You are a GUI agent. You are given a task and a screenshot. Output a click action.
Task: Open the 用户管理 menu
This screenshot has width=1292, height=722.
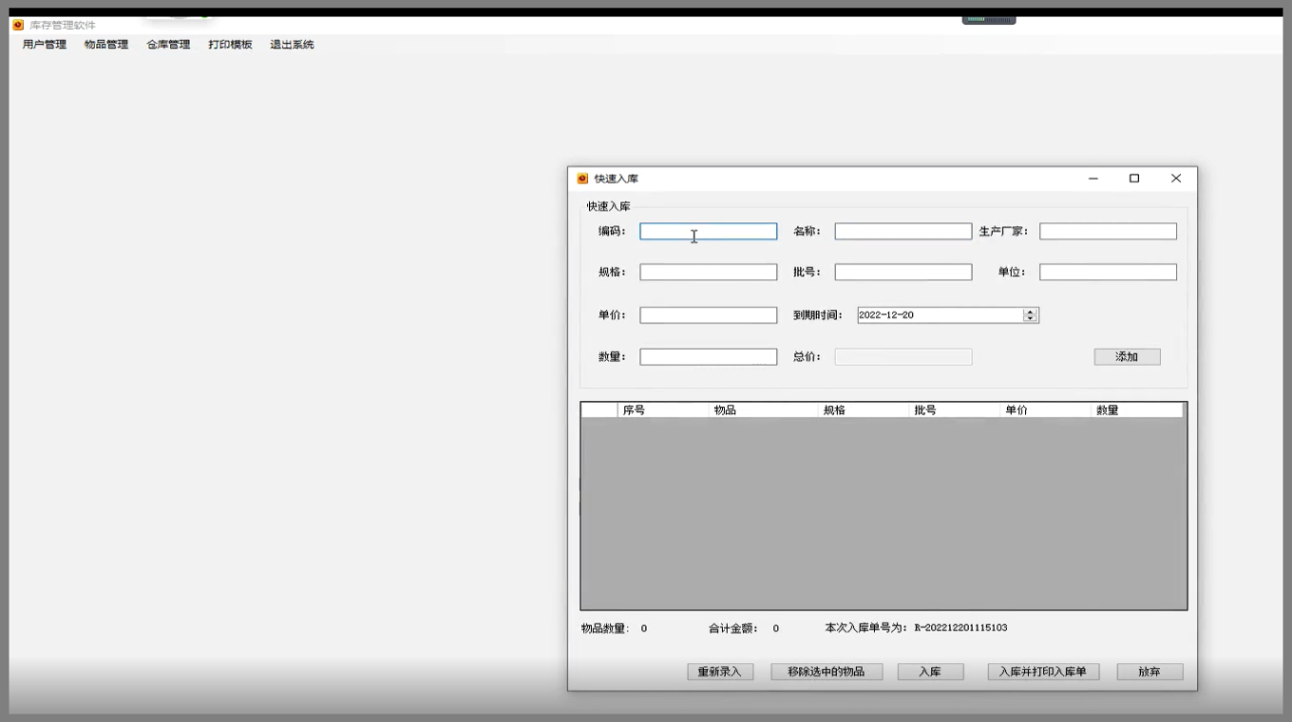[45, 45]
